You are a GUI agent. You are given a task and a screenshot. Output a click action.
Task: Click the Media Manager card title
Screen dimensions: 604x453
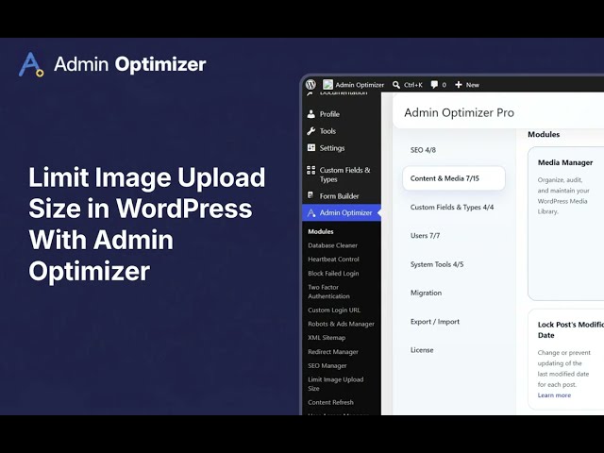click(565, 162)
